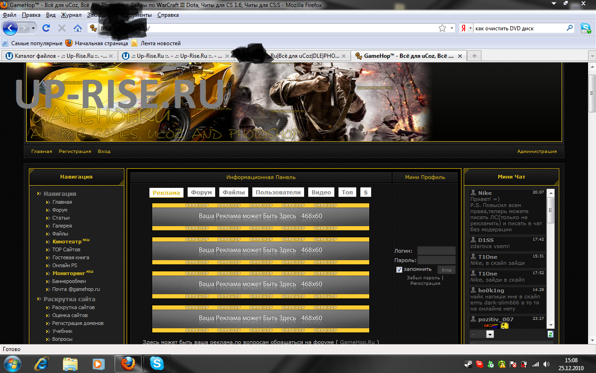
Task: Submit login with the Вход button
Action: pos(447,270)
